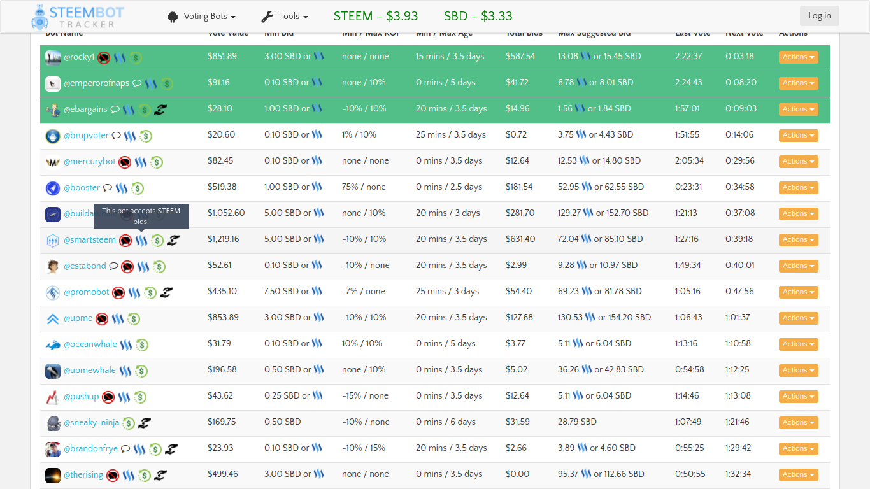Click the hand-holding icon beside @sneaky-ninja
This screenshot has width=870, height=489.
(x=145, y=423)
